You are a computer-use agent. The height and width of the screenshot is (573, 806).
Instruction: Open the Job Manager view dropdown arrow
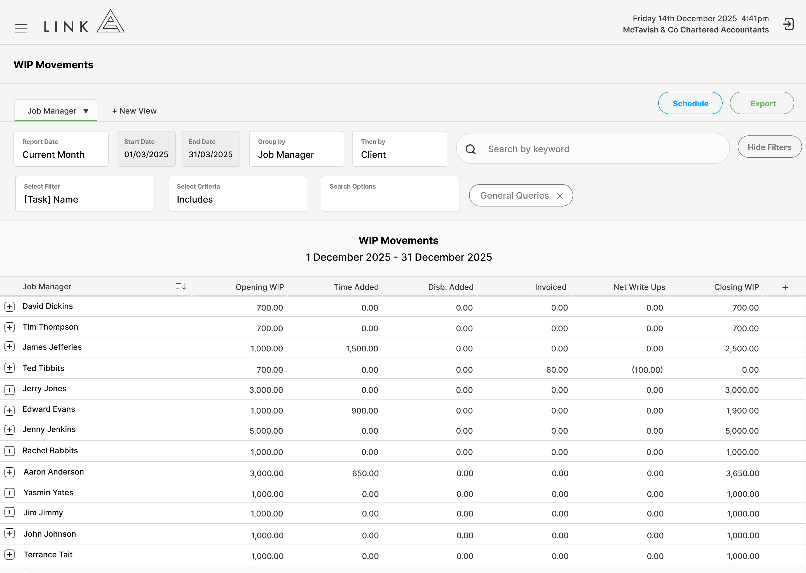pyautogui.click(x=86, y=111)
